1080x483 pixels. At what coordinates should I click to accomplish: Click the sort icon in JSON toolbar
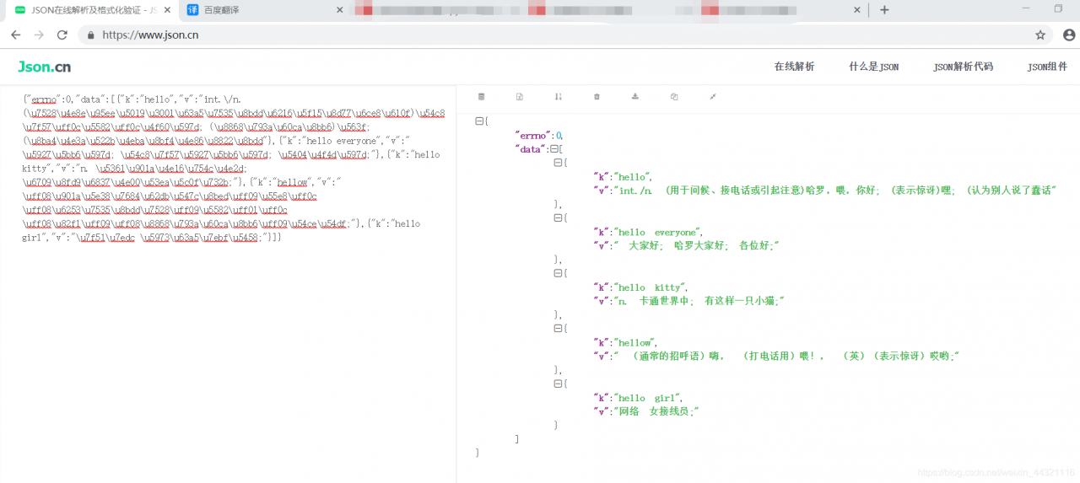(x=558, y=97)
